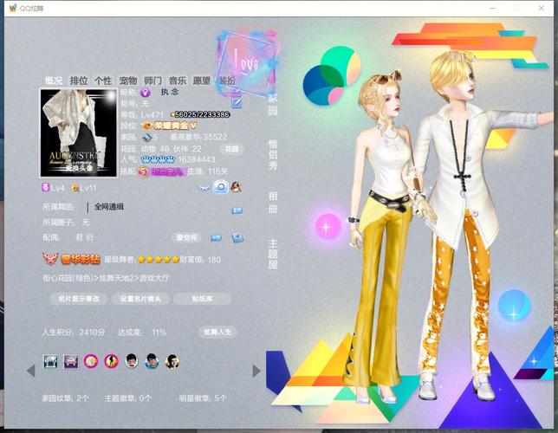The width and height of the screenshot is (558, 433).
Task: Open the 爱空间 button
Action: pos(186,237)
